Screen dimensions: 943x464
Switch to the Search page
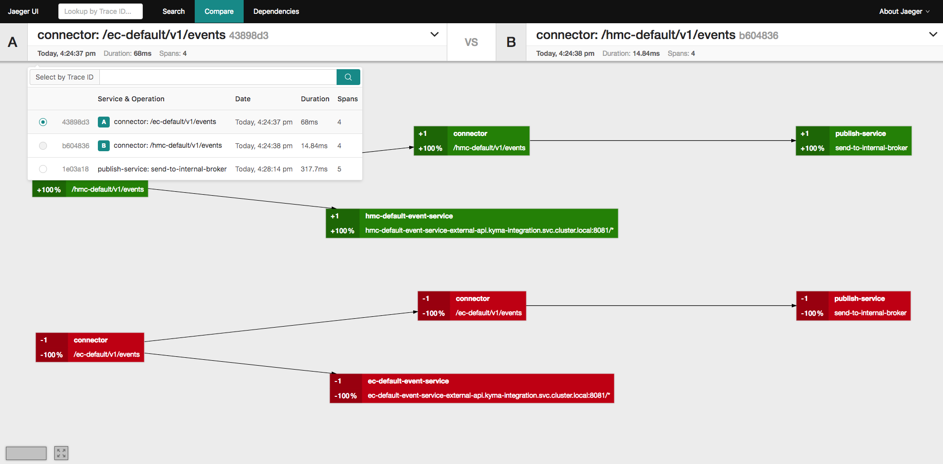coord(173,11)
